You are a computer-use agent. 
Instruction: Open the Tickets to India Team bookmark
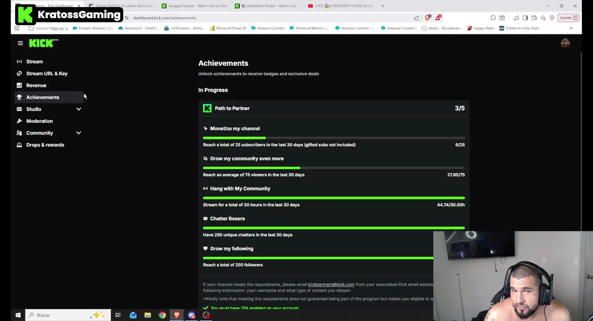(x=519, y=28)
